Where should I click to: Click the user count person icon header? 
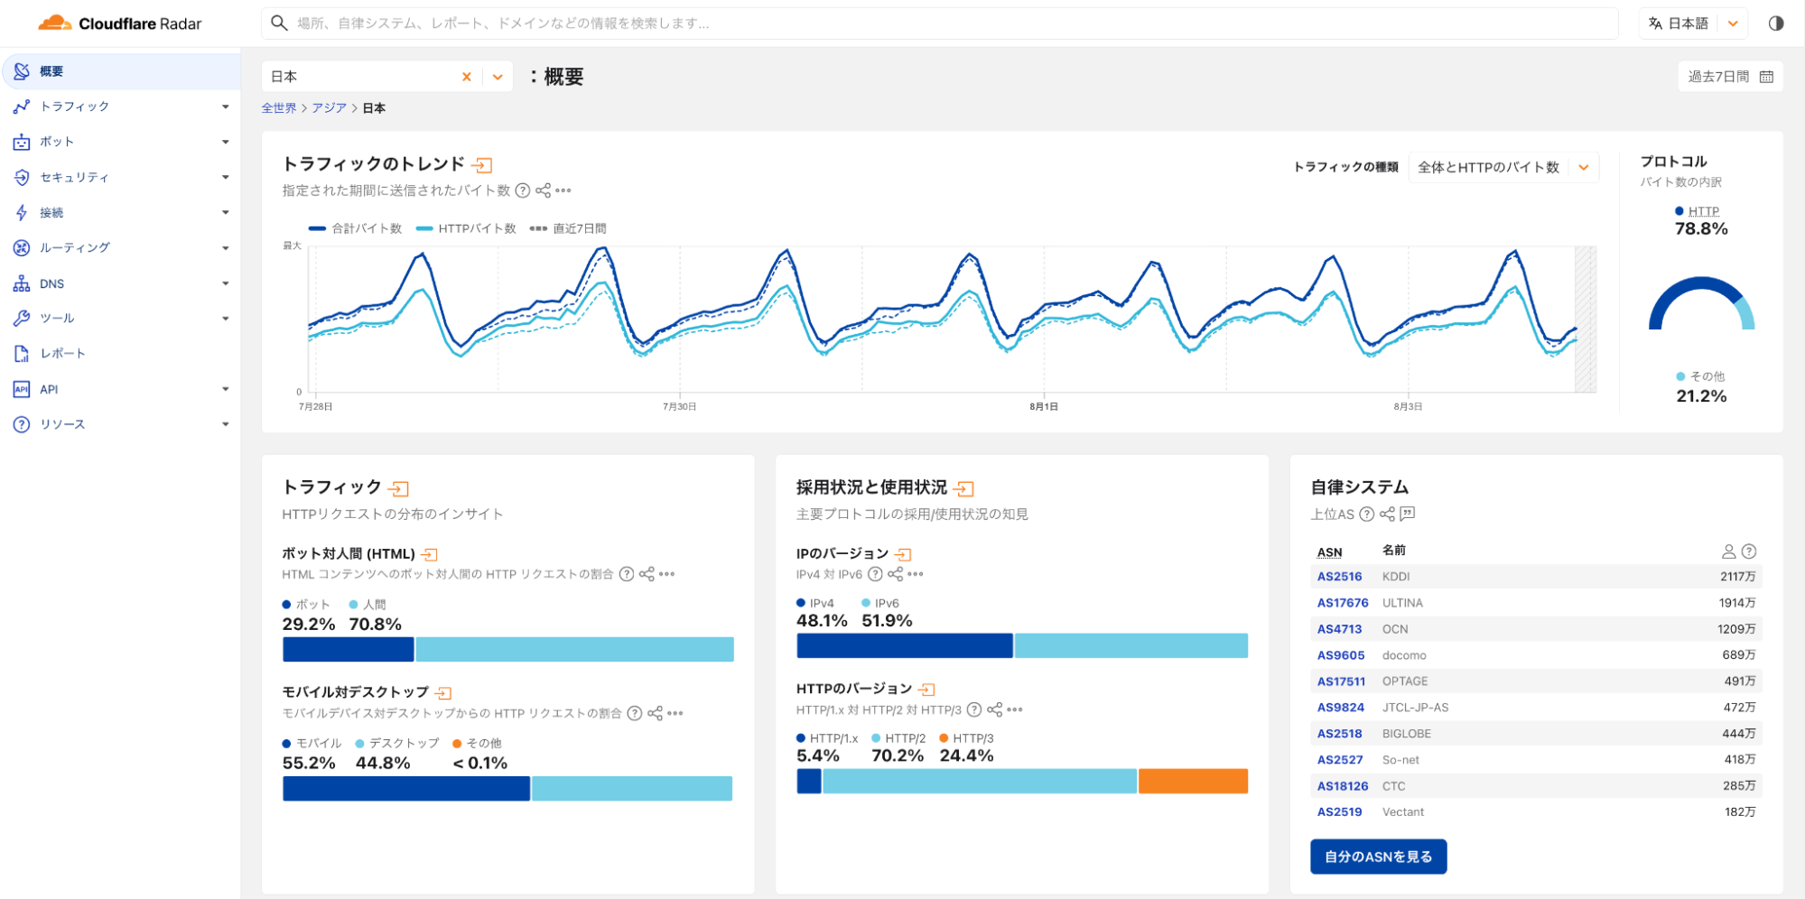(x=1728, y=551)
